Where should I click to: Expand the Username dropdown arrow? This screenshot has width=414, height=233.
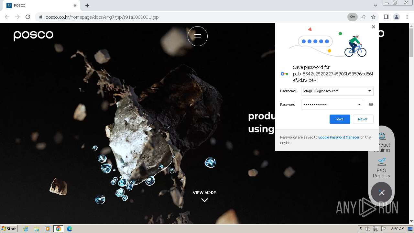[x=369, y=91]
